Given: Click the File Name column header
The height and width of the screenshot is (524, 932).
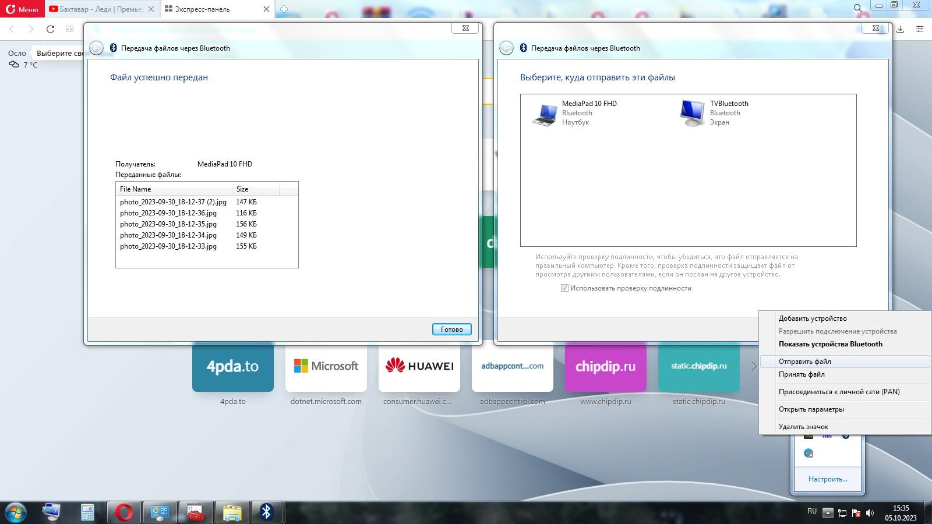Looking at the screenshot, I should (174, 189).
